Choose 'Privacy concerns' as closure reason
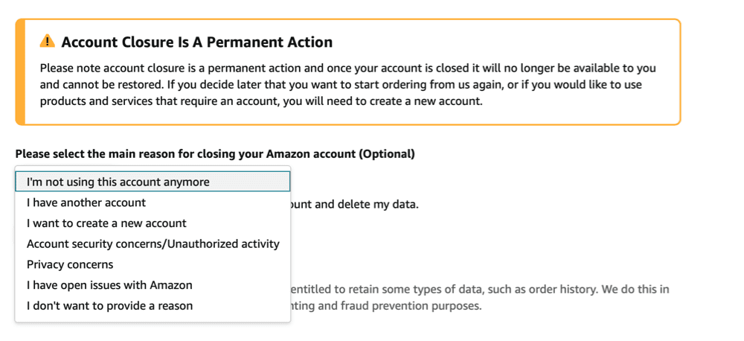 tap(70, 264)
